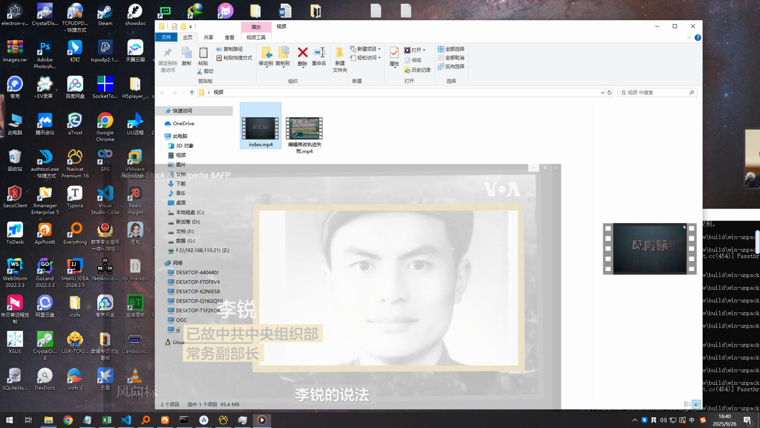Click the blue help question mark icon
Viewport: 760px width, 428px height.
pos(698,37)
